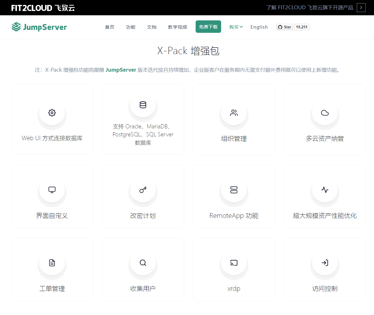
Task: Click the 免费下载 button
Action: [208, 27]
